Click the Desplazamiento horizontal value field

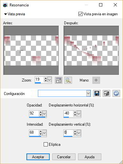coord(68,113)
